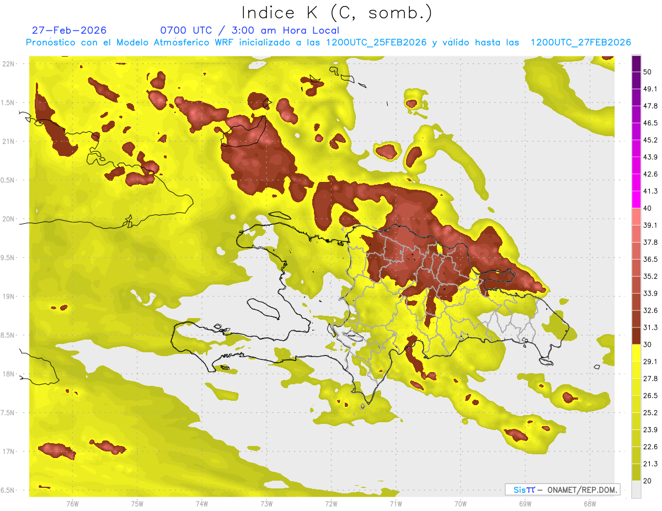Click the legend value "23.9"
Viewport: 662px width, 511px height.
[x=650, y=429]
